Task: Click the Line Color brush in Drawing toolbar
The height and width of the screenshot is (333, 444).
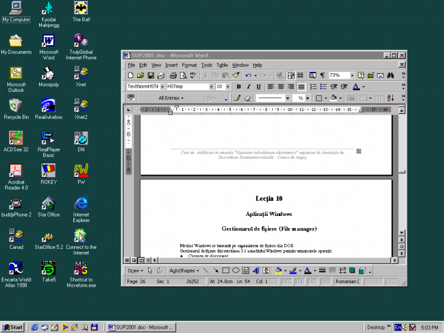Action: 293,271
